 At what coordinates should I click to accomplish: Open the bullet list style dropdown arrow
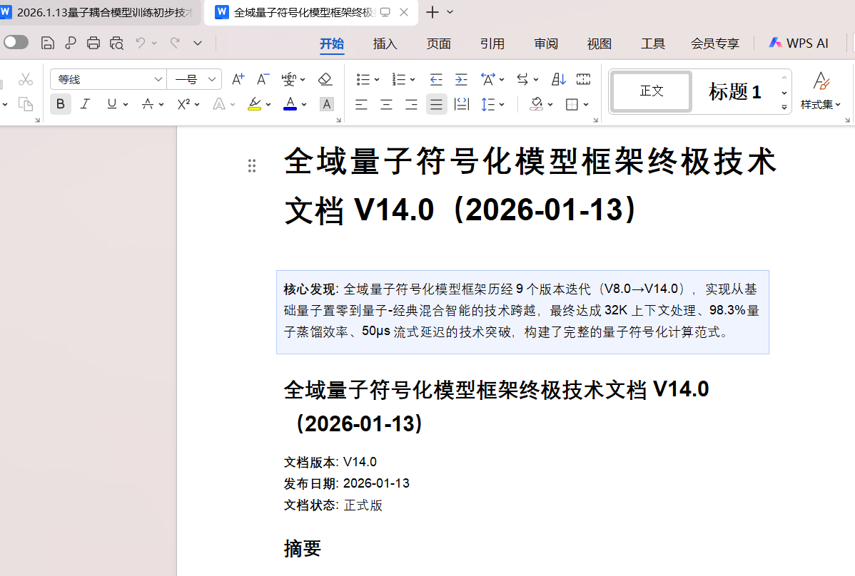tap(376, 80)
